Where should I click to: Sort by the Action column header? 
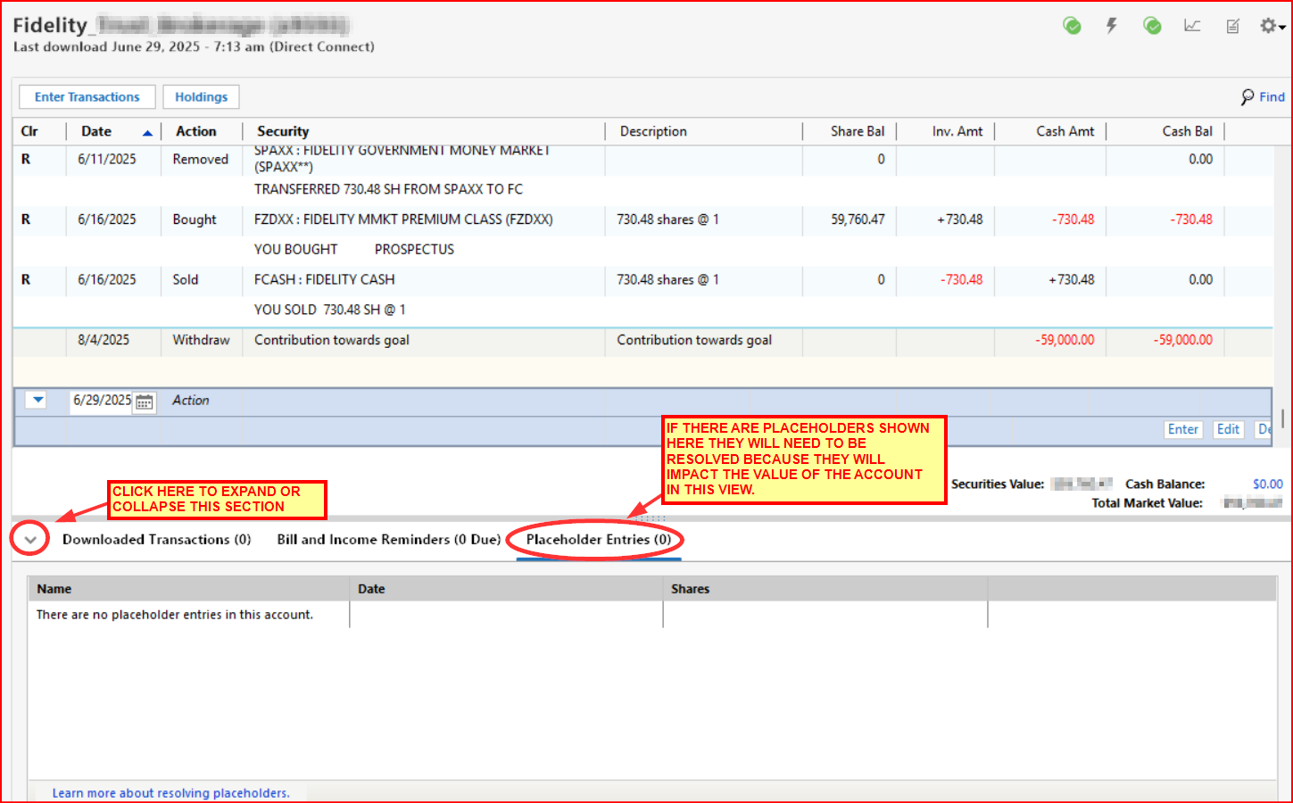196,131
